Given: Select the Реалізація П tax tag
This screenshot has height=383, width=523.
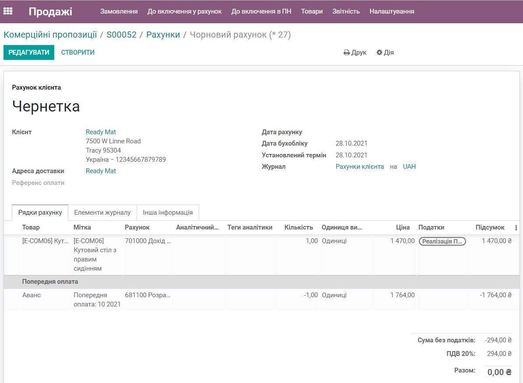Looking at the screenshot, I should (442, 240).
